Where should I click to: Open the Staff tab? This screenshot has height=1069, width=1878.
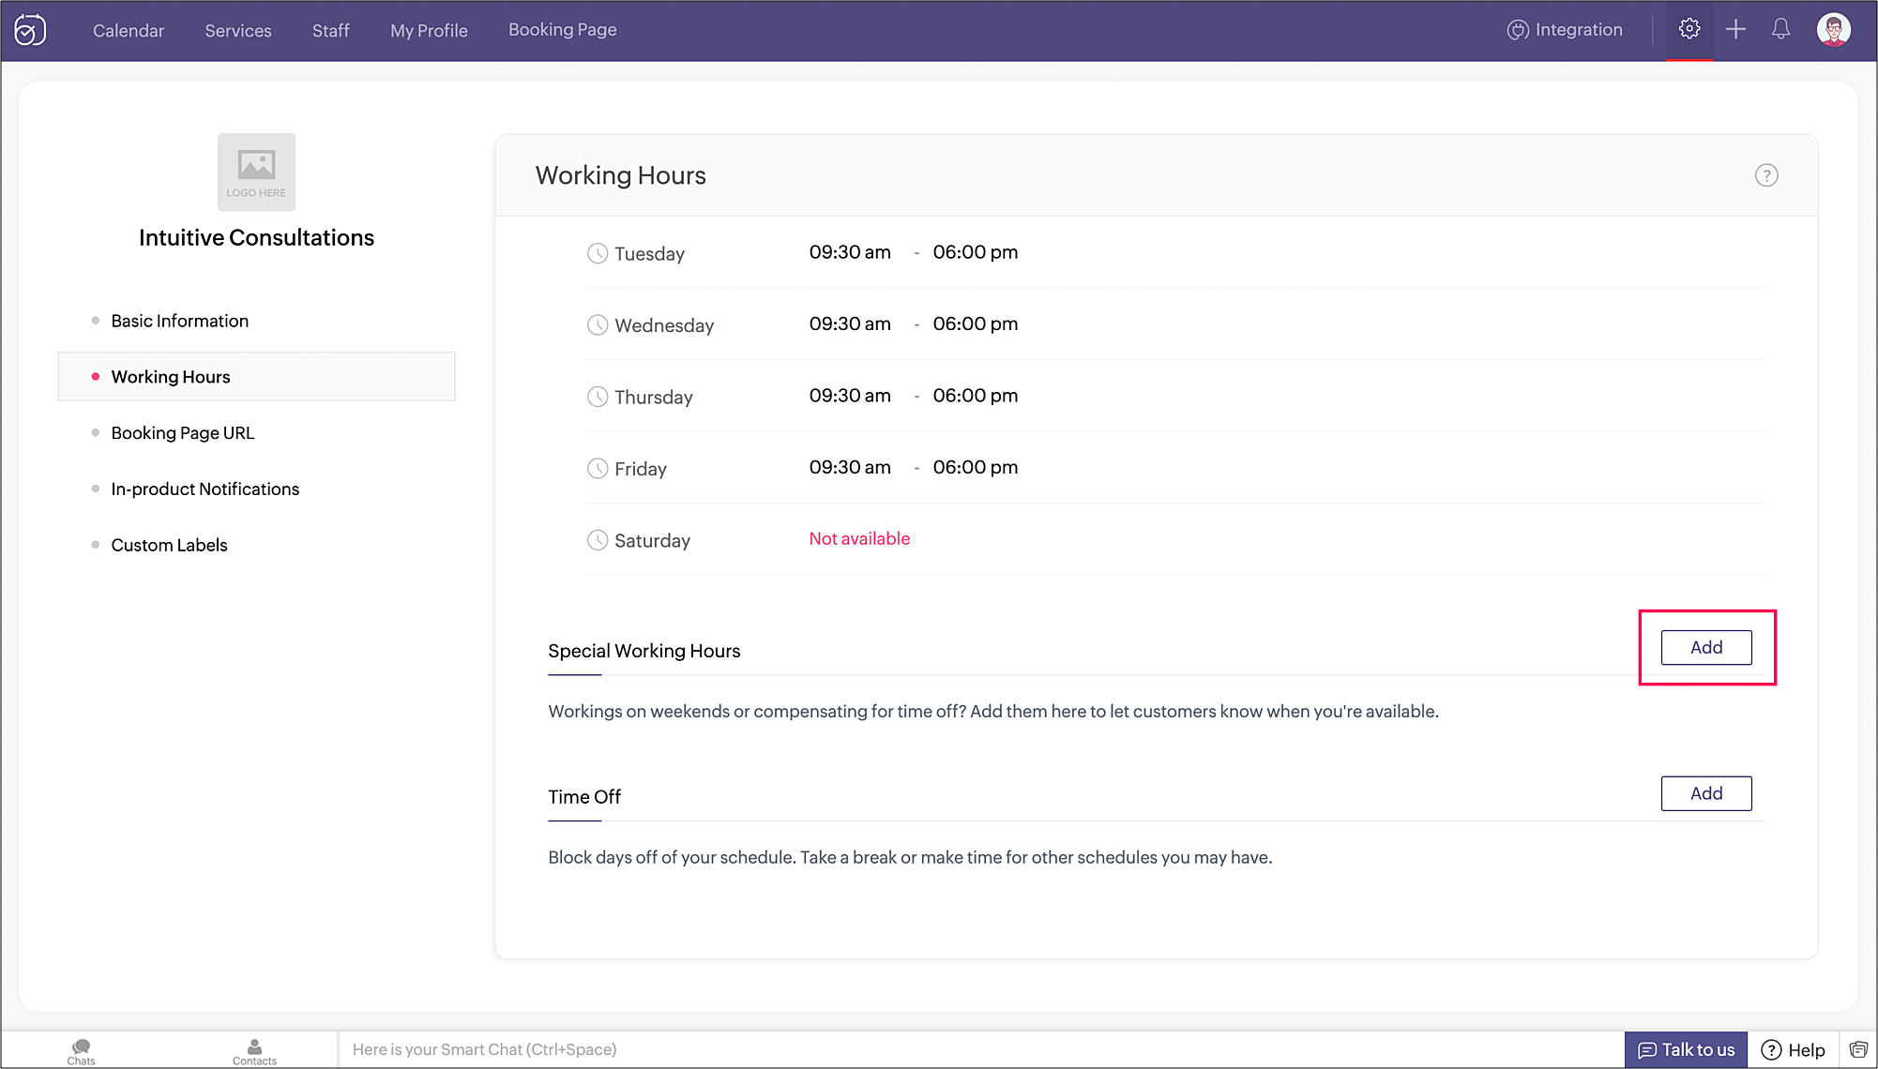[330, 31]
